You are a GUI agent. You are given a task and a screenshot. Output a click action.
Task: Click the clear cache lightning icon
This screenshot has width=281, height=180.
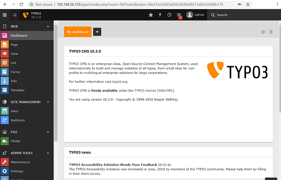click(x=160, y=15)
